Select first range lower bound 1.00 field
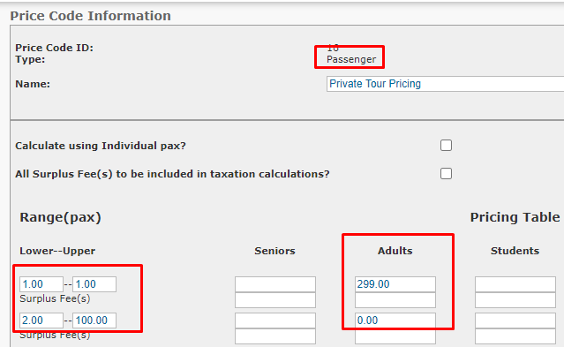The image size is (564, 347). [x=41, y=284]
